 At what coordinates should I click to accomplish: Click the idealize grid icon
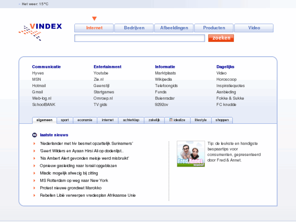coord(171,120)
